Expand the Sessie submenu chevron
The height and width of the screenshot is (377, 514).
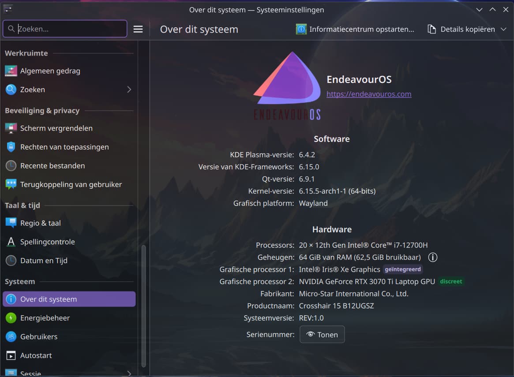pyautogui.click(x=129, y=373)
